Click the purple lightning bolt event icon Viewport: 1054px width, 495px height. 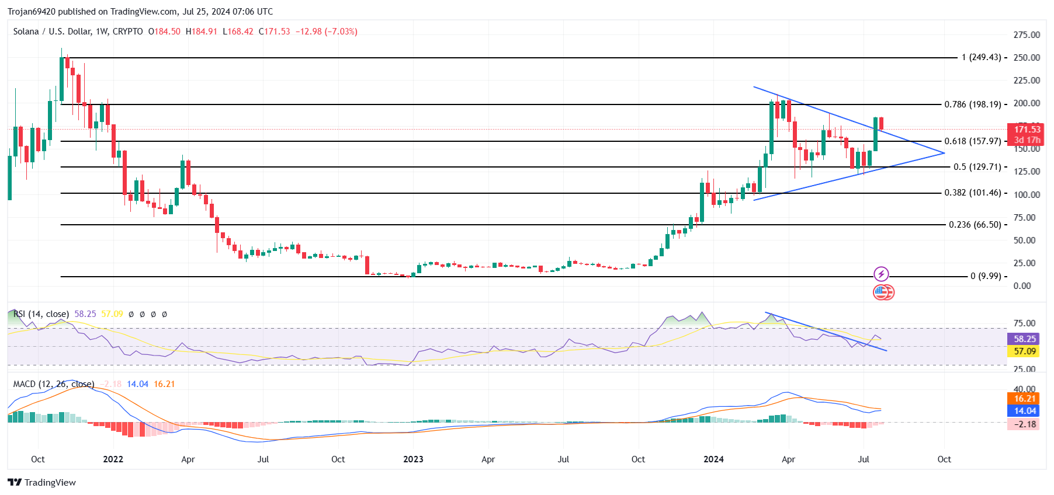[881, 274]
